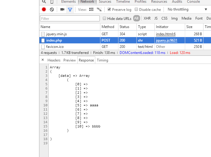Click the [10] => bbbb response line
The height and width of the screenshot is (157, 211).
[x=88, y=126]
